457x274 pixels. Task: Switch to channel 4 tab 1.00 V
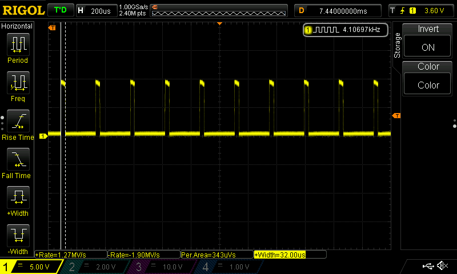coord(229,267)
